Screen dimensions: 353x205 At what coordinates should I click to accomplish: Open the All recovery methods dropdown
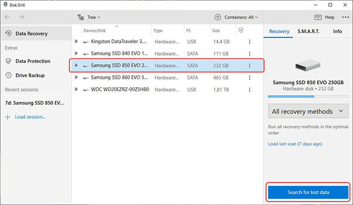tap(308, 111)
